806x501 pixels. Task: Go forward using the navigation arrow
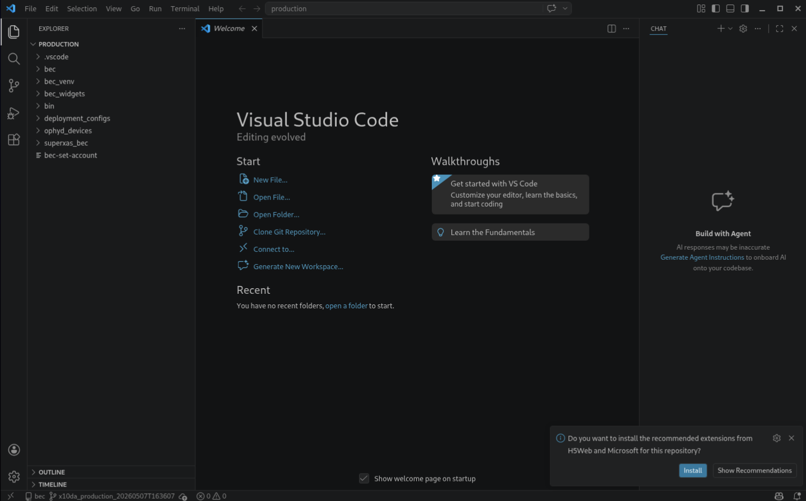pos(257,8)
